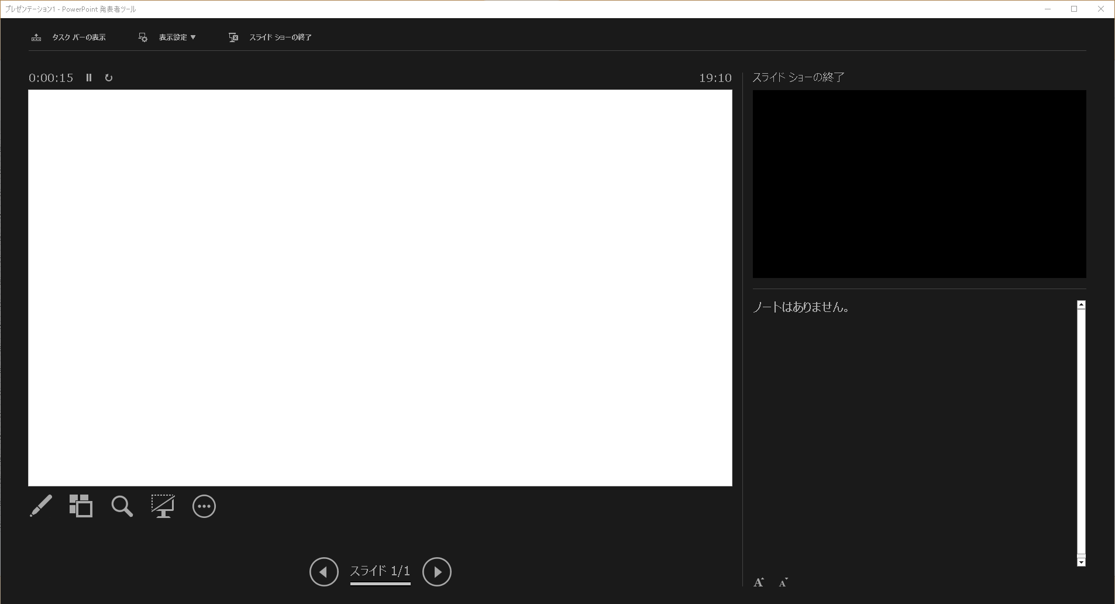Click the display settings icon beside 表示設定
Screen dimensions: 1115x604
tap(143, 37)
